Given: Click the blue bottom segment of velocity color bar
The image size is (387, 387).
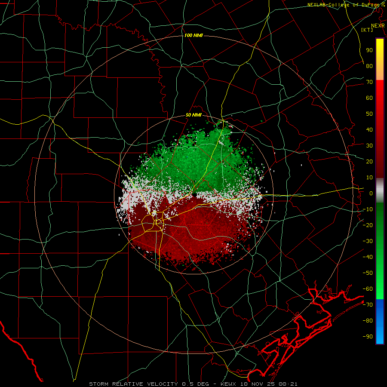Looking at the screenshot, I should tap(380, 322).
